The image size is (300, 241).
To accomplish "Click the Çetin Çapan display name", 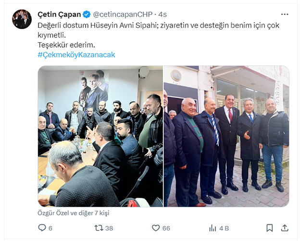I will click(59, 14).
